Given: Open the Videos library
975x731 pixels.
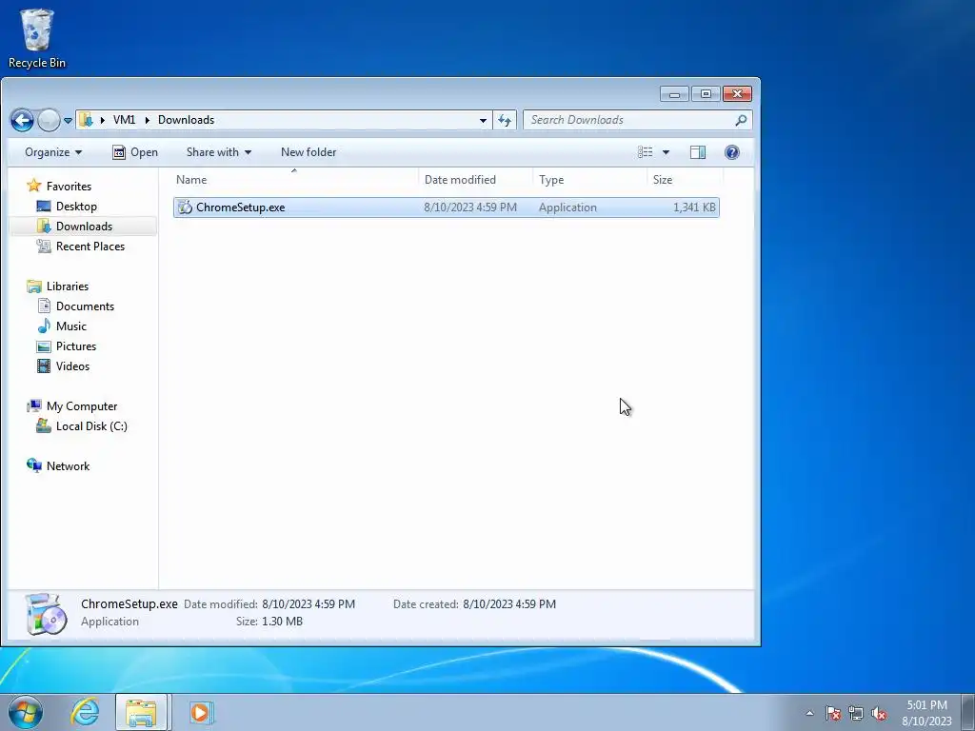Looking at the screenshot, I should coord(72,366).
